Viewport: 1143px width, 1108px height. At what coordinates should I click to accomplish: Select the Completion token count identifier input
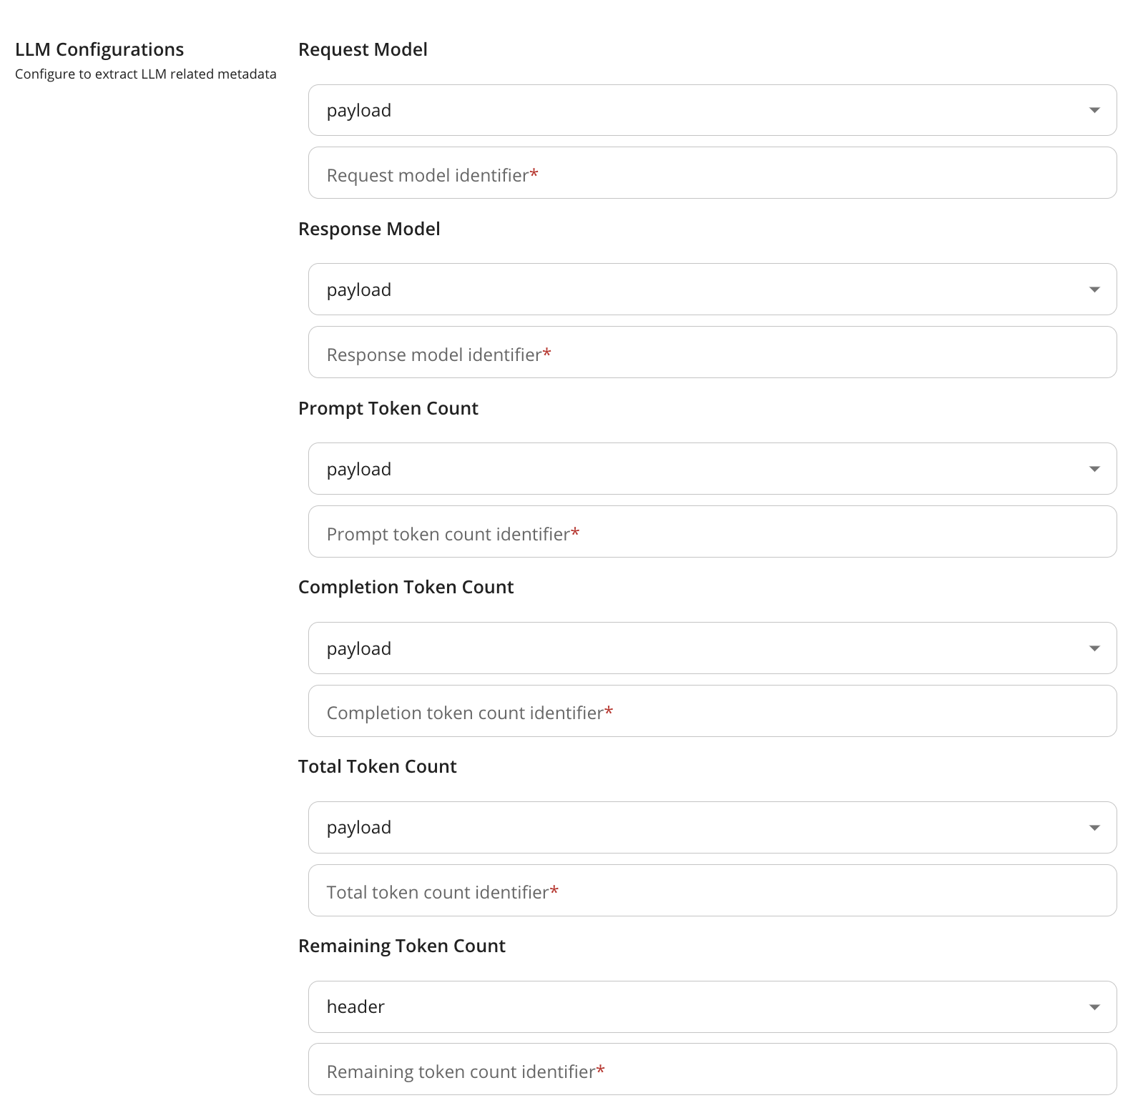pyautogui.click(x=712, y=712)
